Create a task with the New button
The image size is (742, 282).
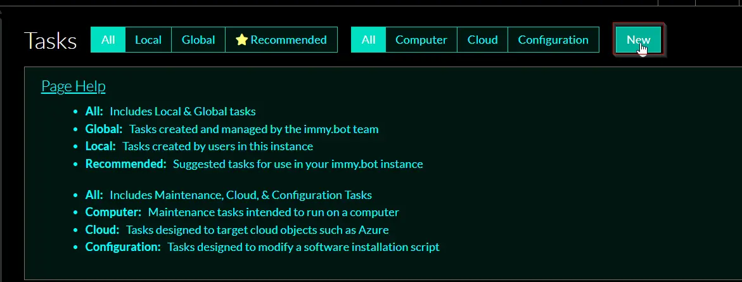[638, 40]
